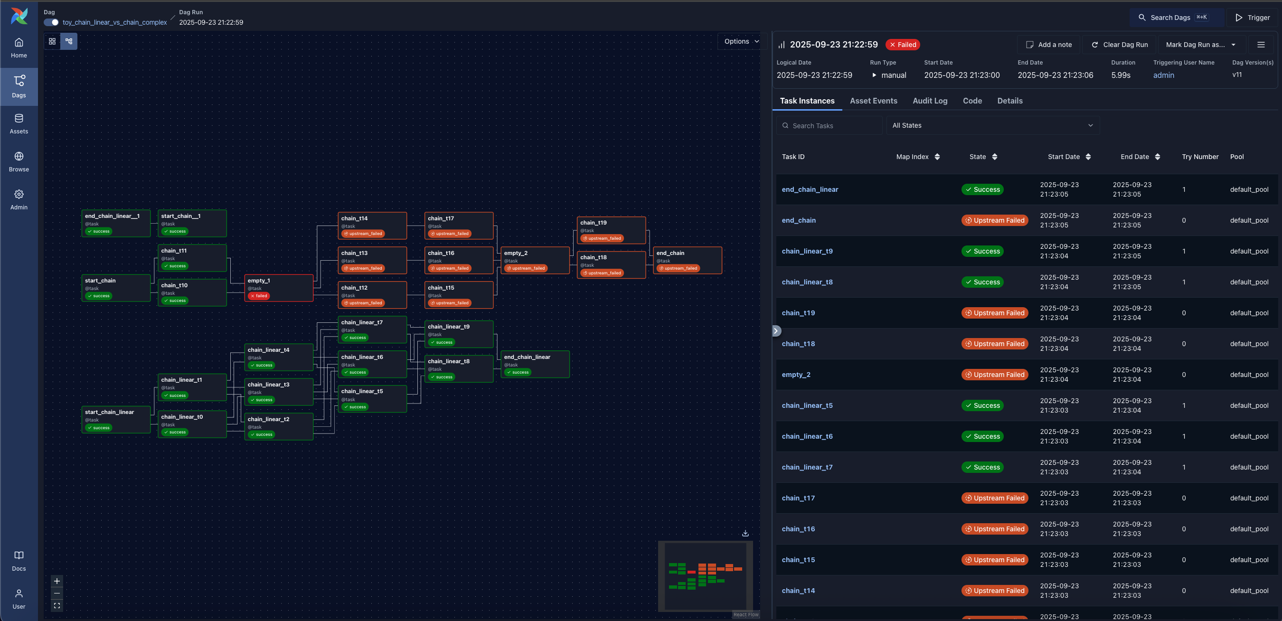Open the Dag Run actions menu

pos(1262,44)
